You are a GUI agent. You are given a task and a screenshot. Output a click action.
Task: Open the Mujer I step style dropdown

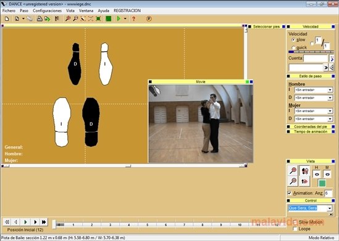click(330, 111)
